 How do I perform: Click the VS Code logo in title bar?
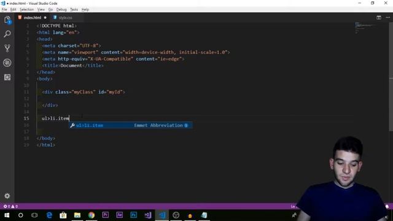3,3
